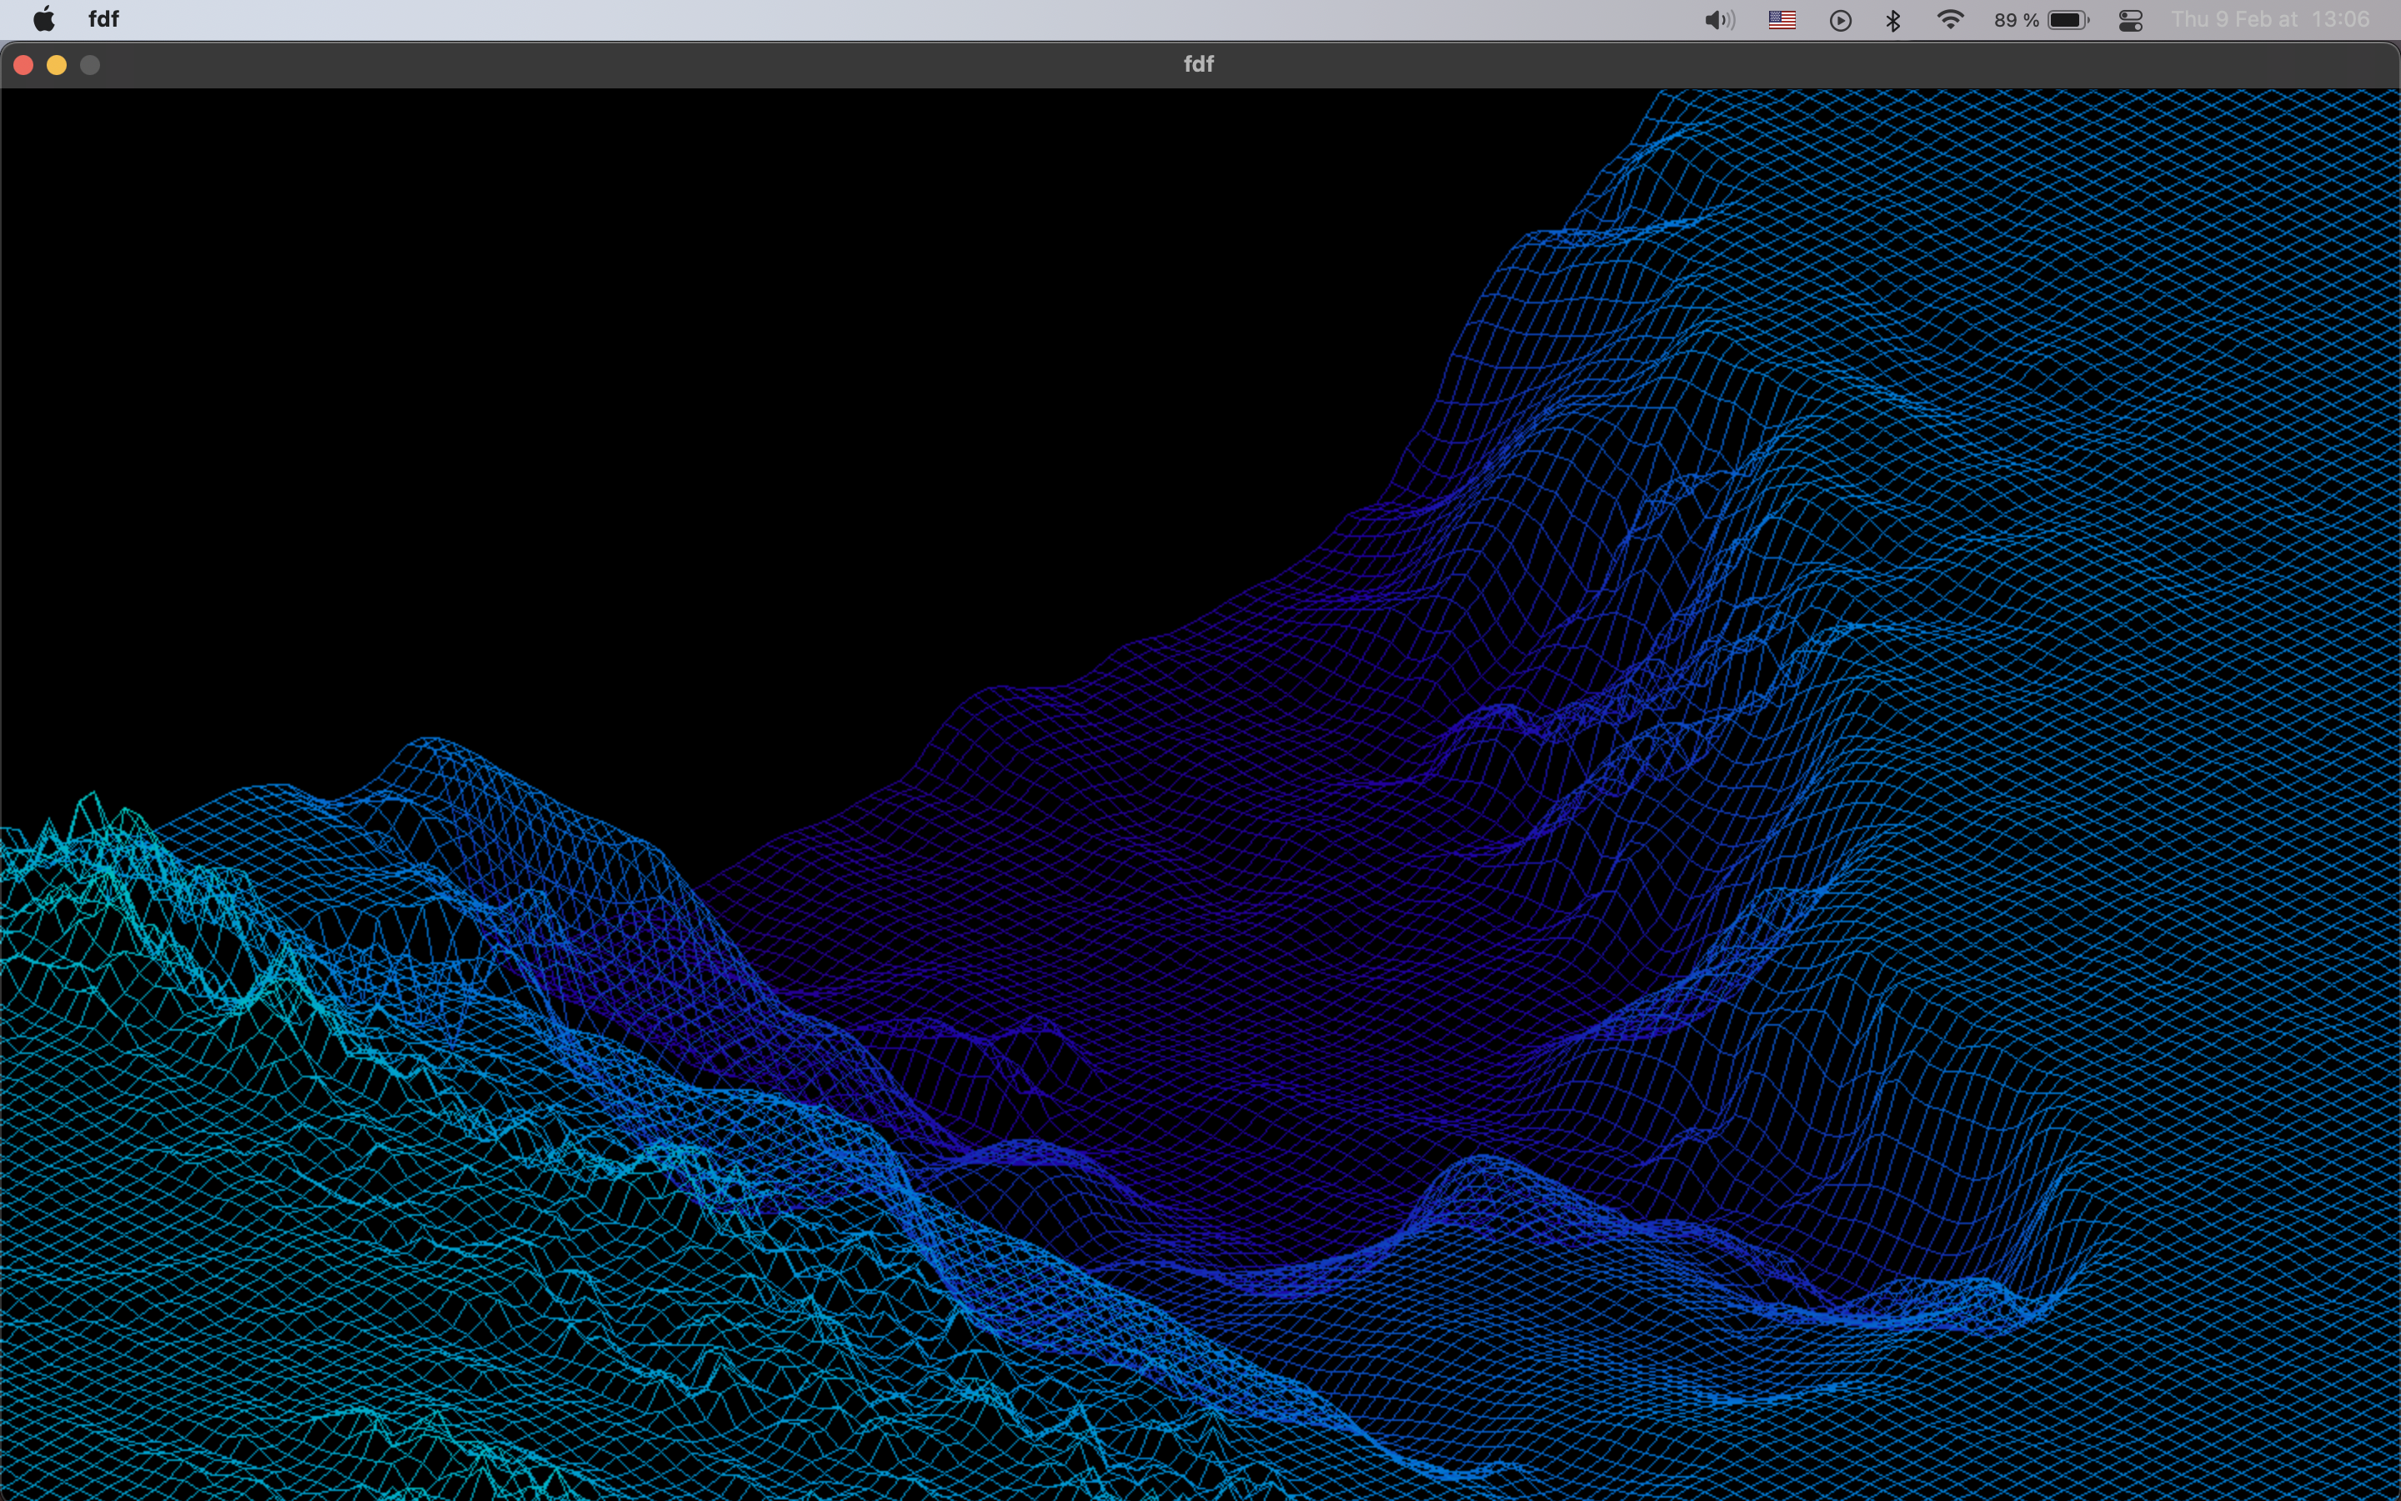The width and height of the screenshot is (2401, 1501).
Task: Click the Now Playing icon
Action: (x=1841, y=20)
